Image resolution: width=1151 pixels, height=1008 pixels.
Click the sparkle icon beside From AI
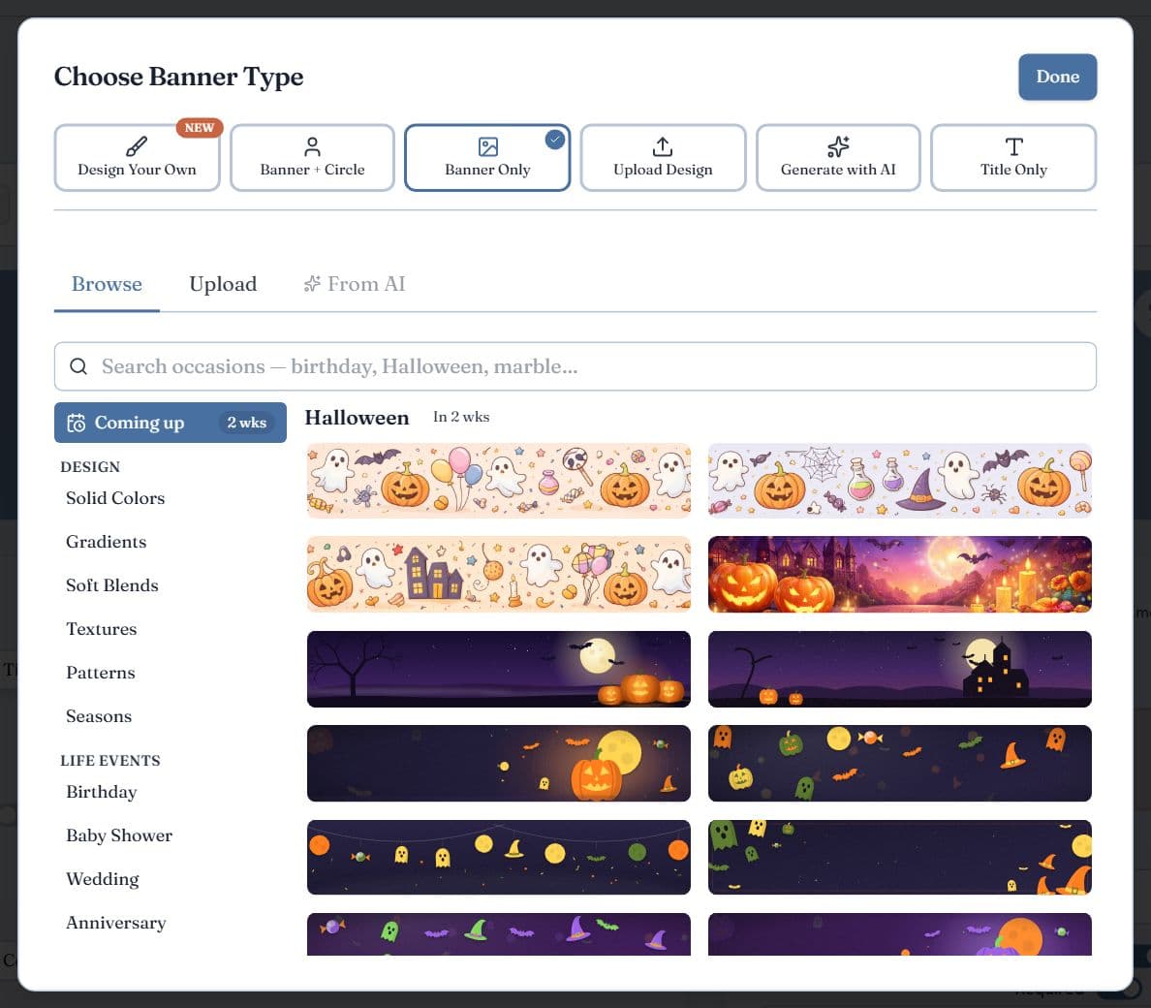[312, 284]
